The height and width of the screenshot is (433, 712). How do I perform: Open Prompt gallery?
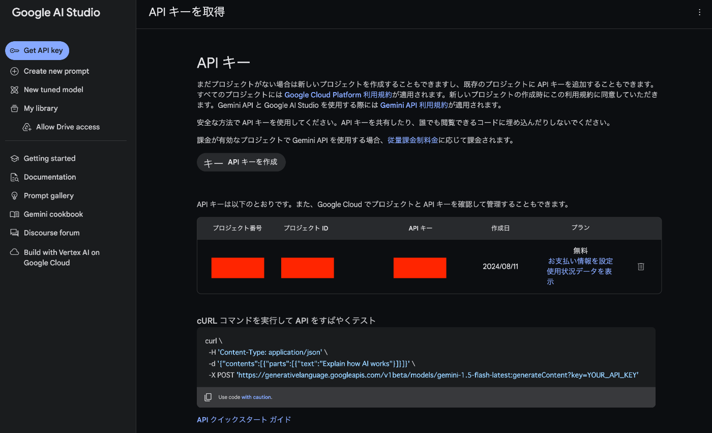pos(49,196)
